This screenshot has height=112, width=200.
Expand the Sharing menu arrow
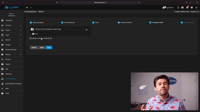pyautogui.click(x=21, y=54)
